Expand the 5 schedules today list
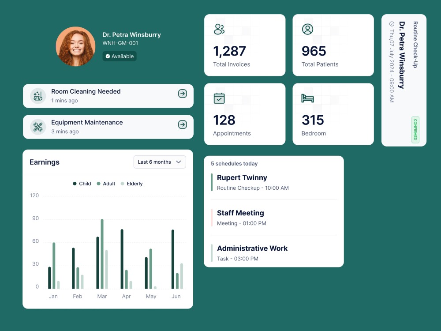Screen dimensions: 441x331 tap(233, 164)
